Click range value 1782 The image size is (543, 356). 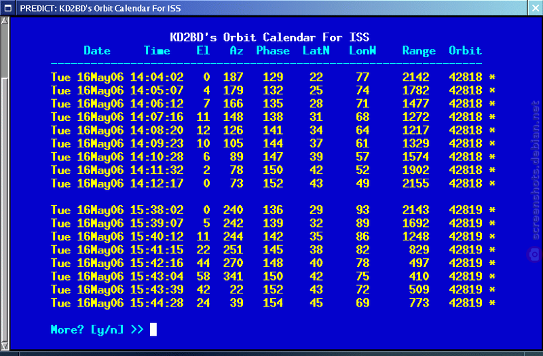(415, 90)
